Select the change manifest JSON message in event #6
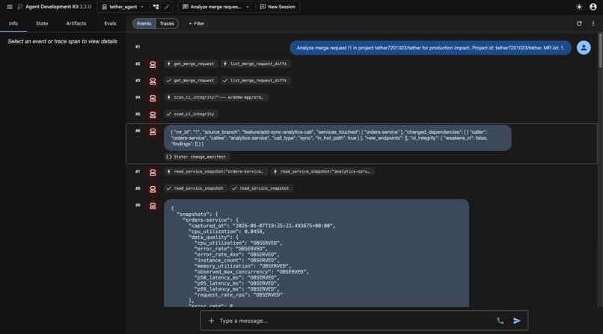 coord(337,137)
